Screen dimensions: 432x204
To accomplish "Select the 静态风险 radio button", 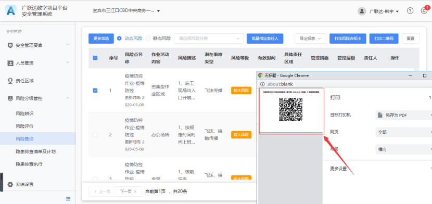I will coord(147,39).
